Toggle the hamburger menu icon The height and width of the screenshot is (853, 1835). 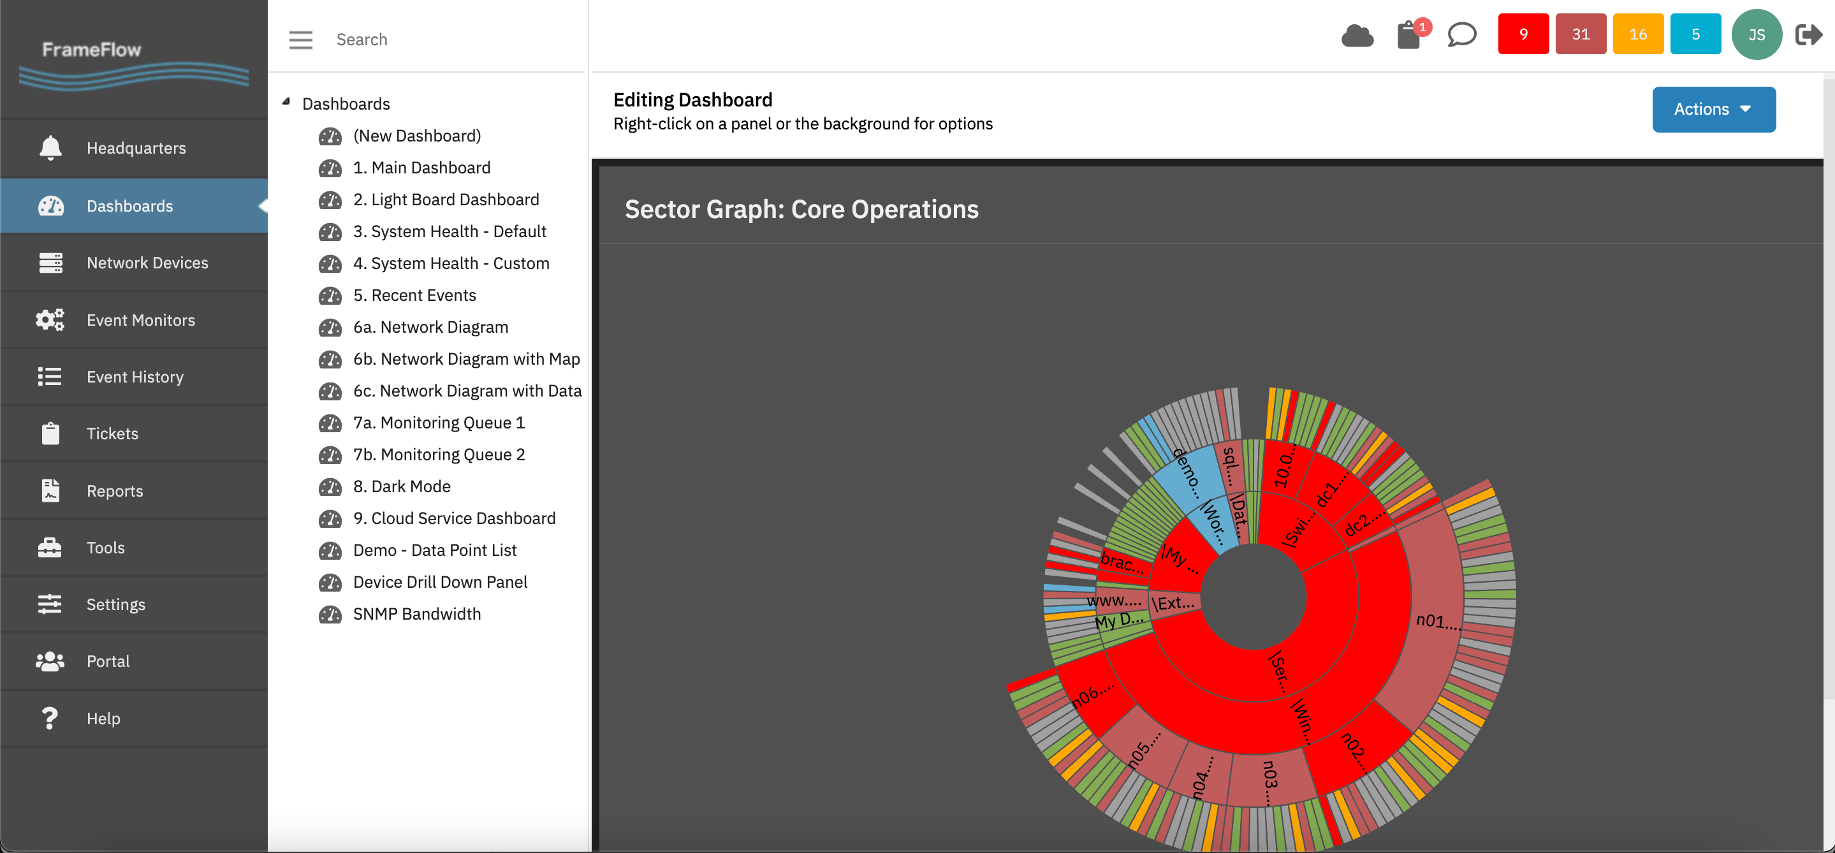pyautogui.click(x=300, y=40)
